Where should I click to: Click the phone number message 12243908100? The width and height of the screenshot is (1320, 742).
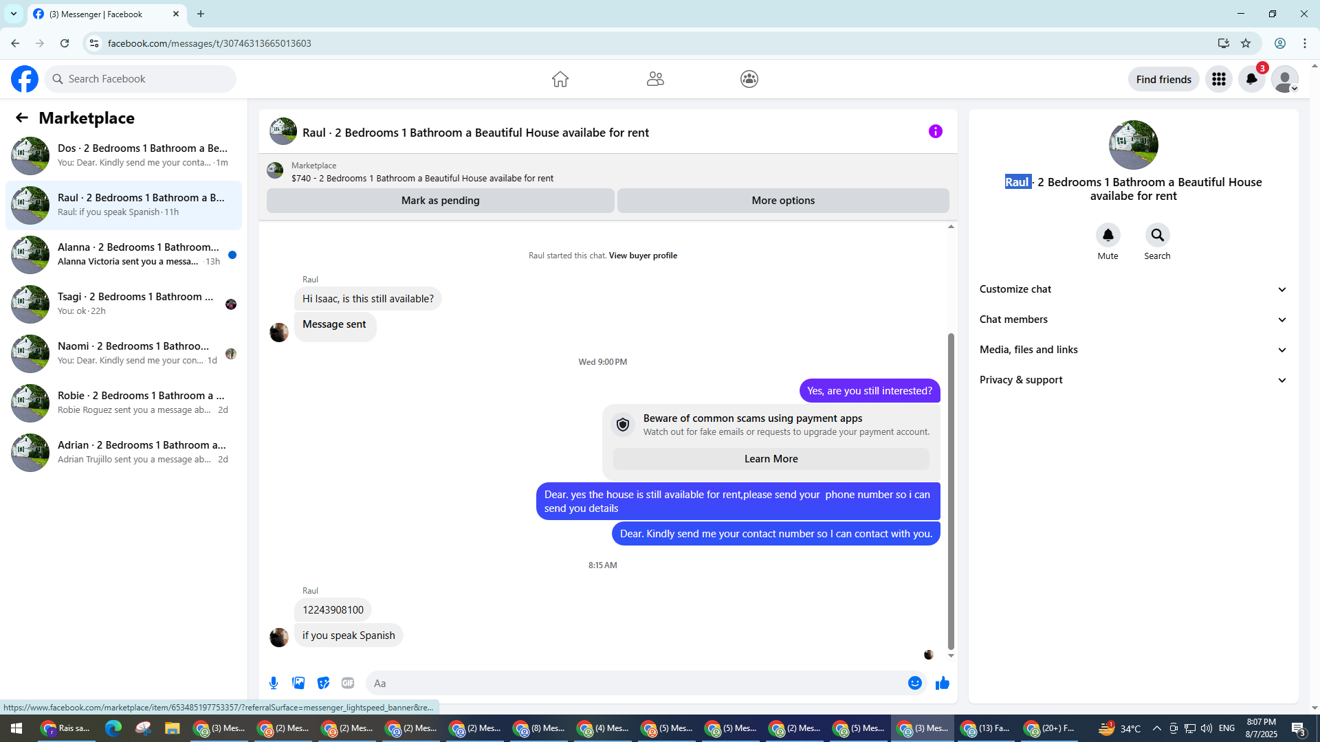(333, 610)
